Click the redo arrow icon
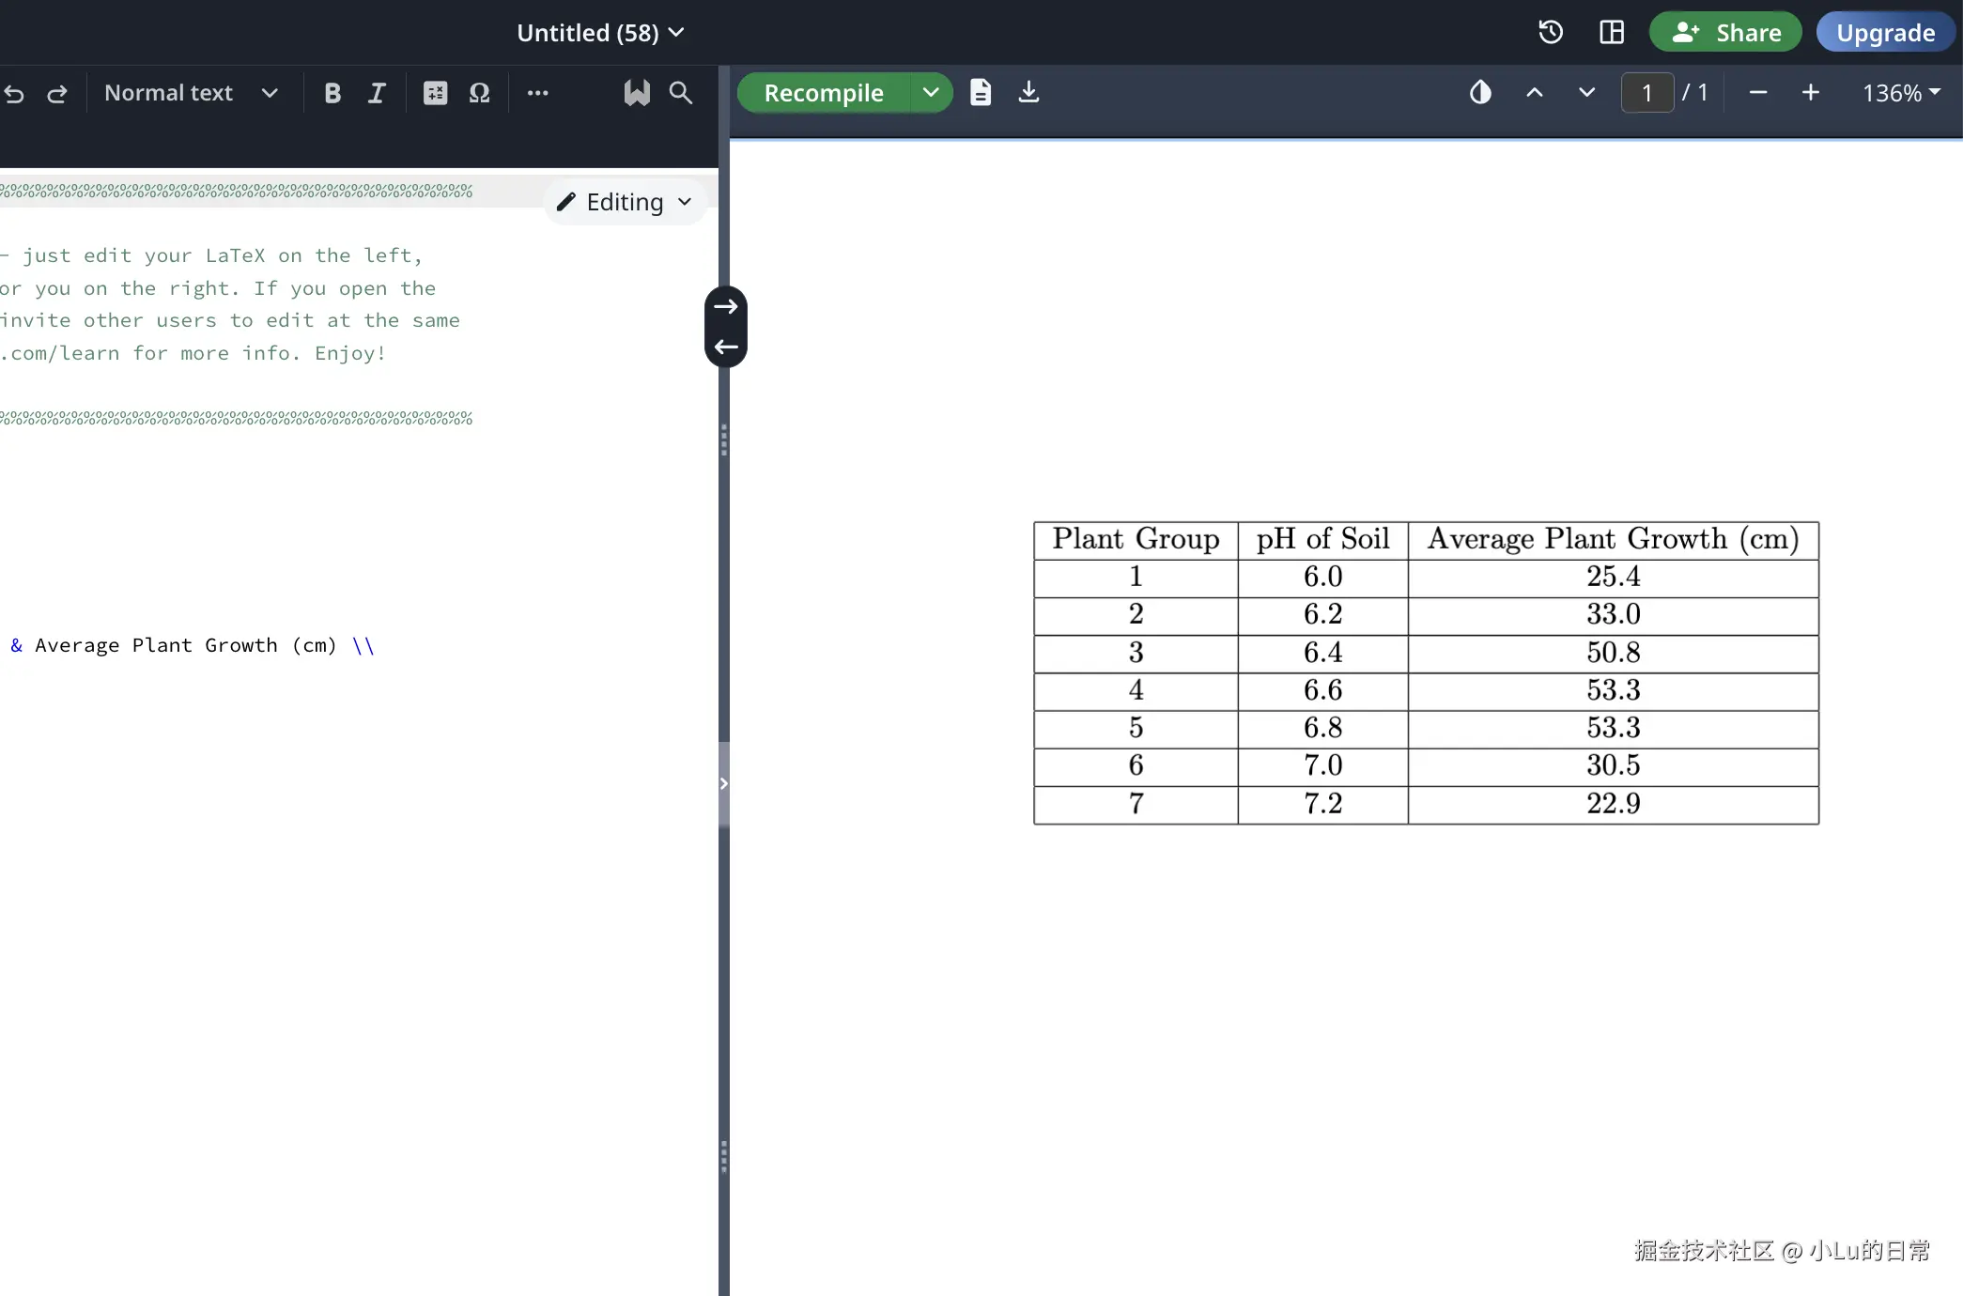Screen dimensions: 1963x1296 pos(57,93)
